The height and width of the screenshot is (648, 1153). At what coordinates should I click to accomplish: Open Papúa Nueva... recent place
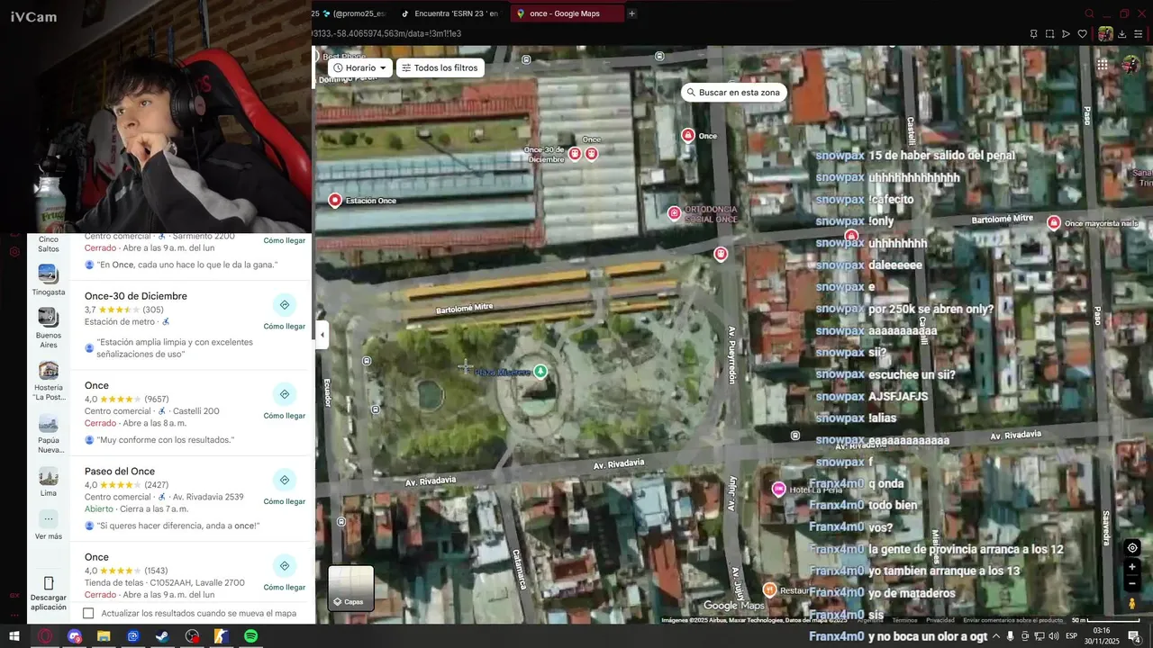tap(49, 434)
